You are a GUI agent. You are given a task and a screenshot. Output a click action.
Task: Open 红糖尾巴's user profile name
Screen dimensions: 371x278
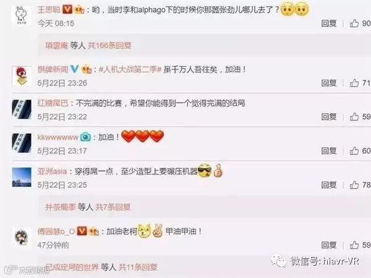[53, 103]
